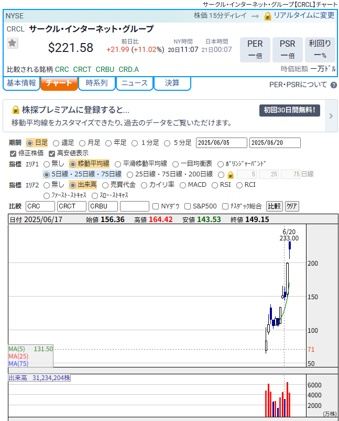
Task: Go to 決算 tab
Action: pyautogui.click(x=172, y=83)
